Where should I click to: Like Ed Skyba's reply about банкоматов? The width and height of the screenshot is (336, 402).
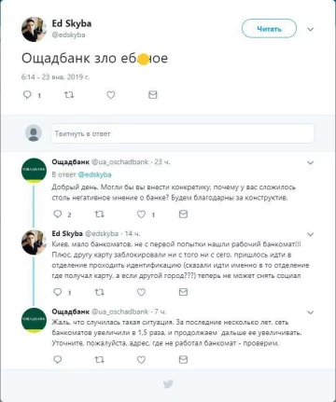(141, 292)
